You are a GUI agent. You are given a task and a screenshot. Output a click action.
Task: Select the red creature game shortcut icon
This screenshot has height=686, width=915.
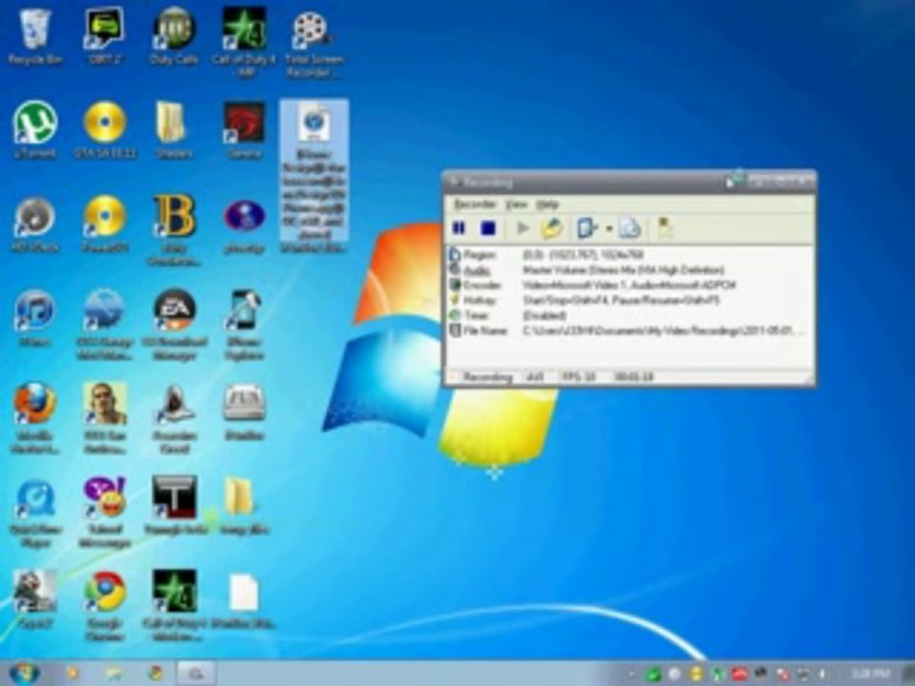(244, 130)
